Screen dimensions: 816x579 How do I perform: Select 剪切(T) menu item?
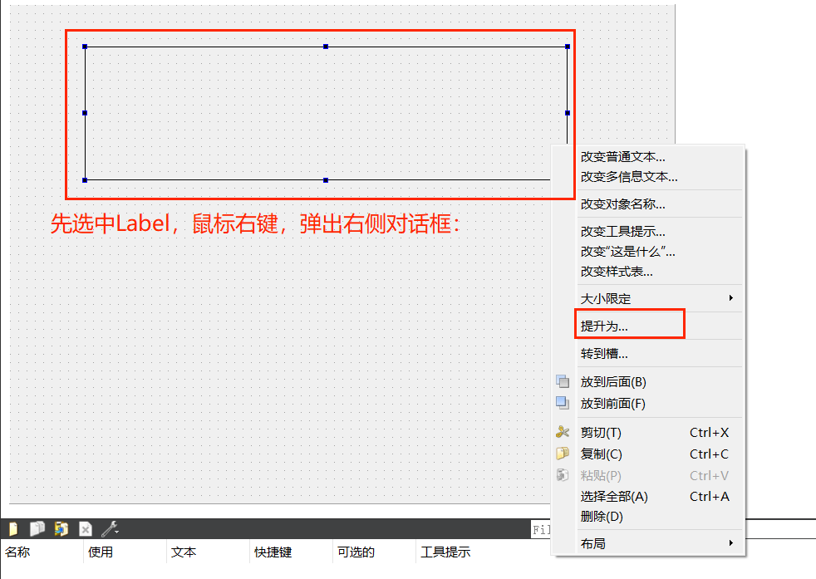(648, 432)
